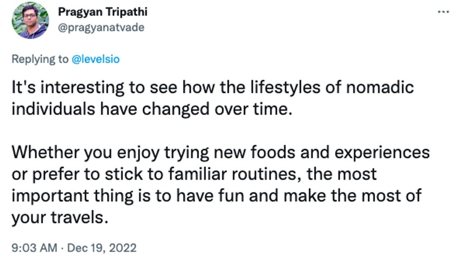The image size is (460, 258).
Task: Open the Dec 19, 2022 date
Action: [x=102, y=248]
